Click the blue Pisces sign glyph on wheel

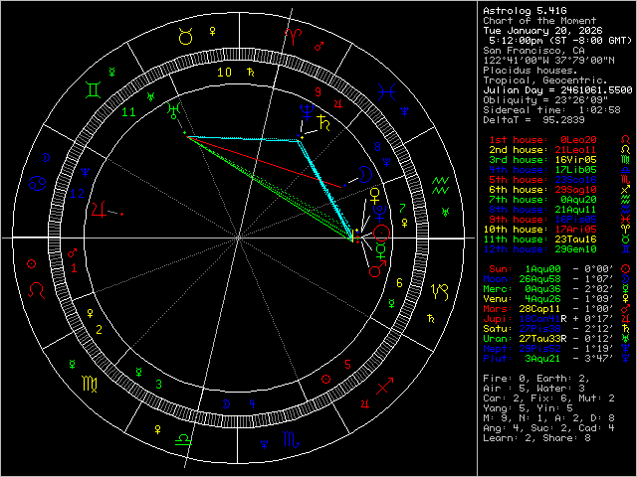click(386, 92)
